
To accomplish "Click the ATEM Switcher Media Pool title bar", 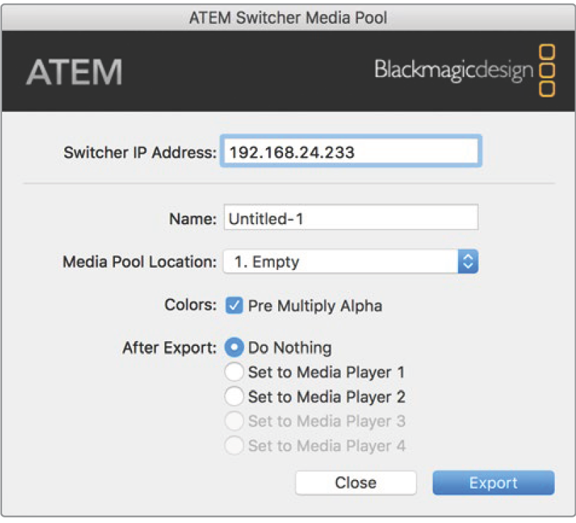I will tap(288, 18).
